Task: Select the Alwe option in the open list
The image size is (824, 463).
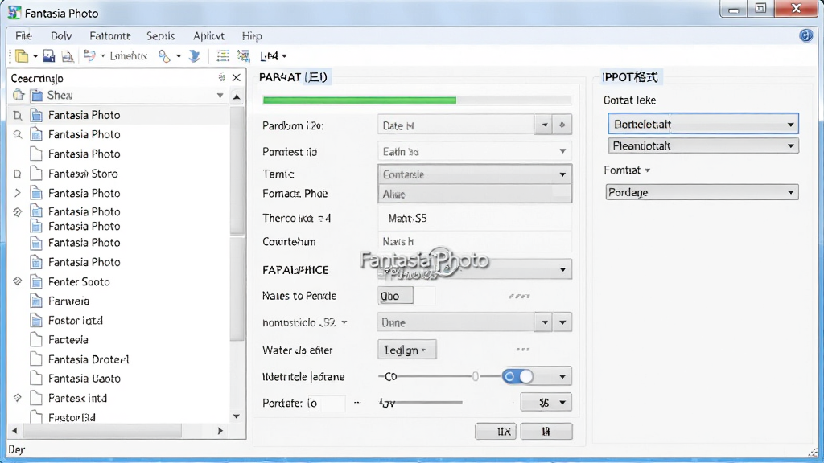Action: click(x=475, y=194)
